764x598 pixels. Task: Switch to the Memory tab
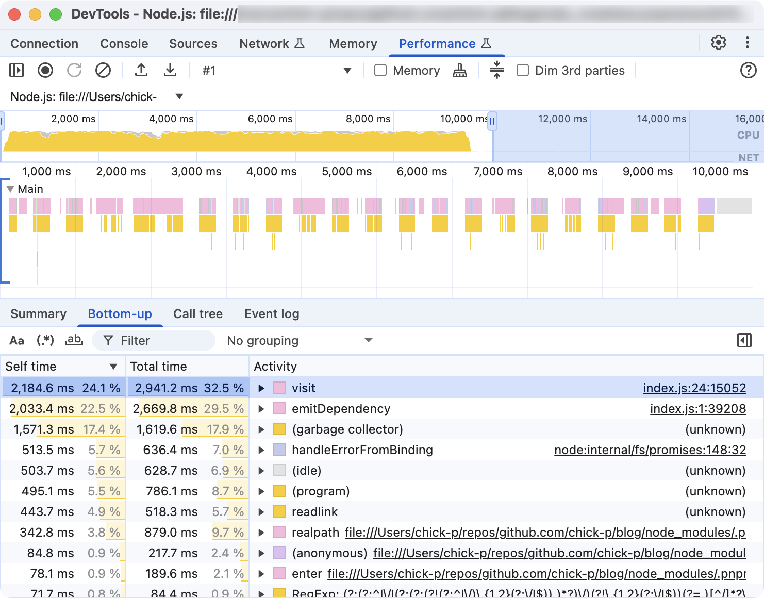coord(353,44)
